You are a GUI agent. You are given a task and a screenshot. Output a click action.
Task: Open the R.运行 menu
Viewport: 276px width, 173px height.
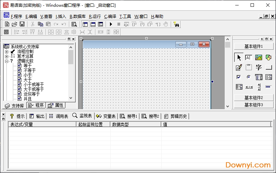coord(95,17)
